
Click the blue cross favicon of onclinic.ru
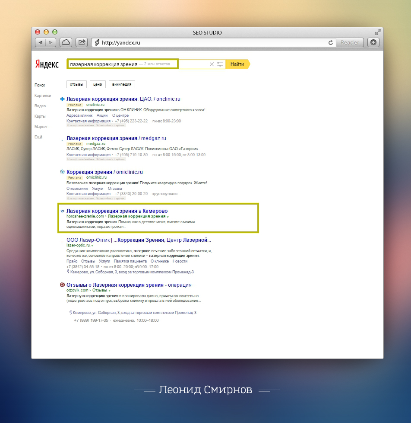(x=62, y=99)
